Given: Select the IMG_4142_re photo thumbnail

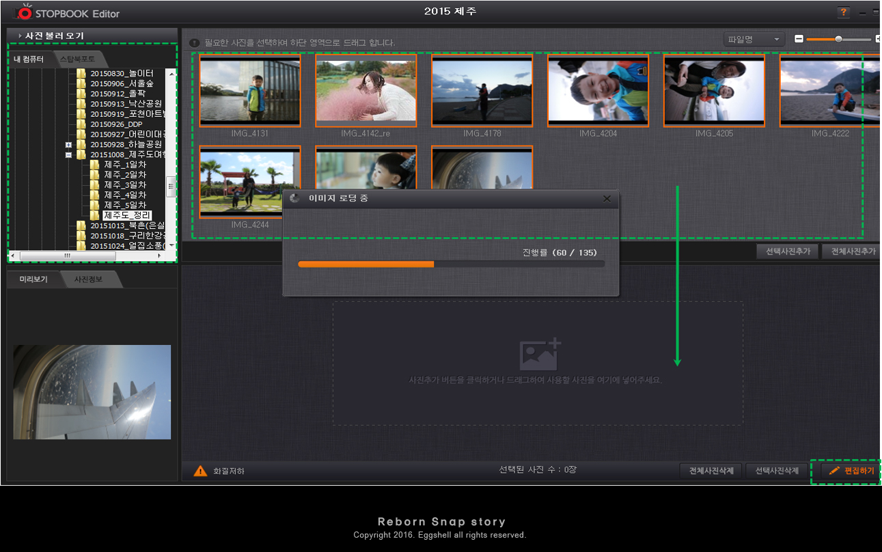Looking at the screenshot, I should point(366,91).
